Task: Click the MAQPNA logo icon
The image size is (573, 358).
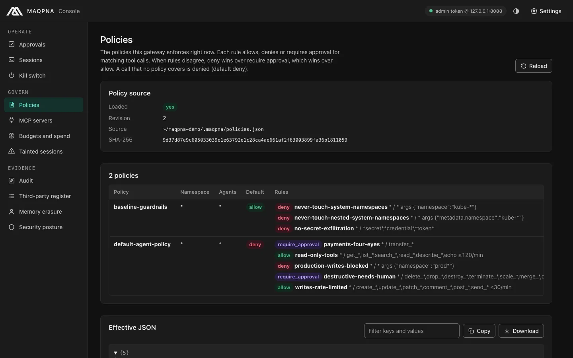Action: click(15, 11)
